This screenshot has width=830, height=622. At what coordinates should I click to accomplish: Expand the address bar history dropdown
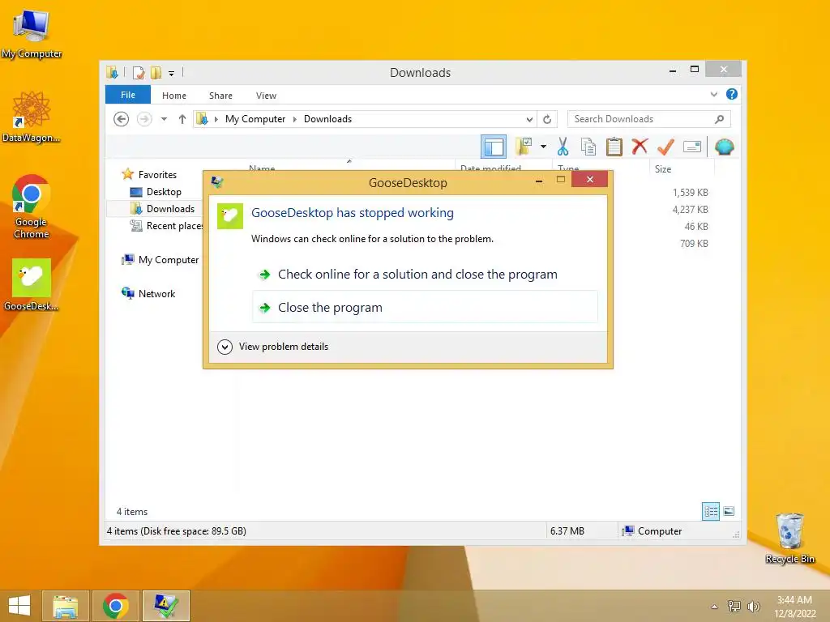pos(528,120)
